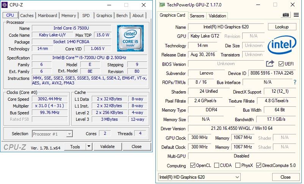
Task: Switch to the CPU tab
Action: [x=10, y=15]
